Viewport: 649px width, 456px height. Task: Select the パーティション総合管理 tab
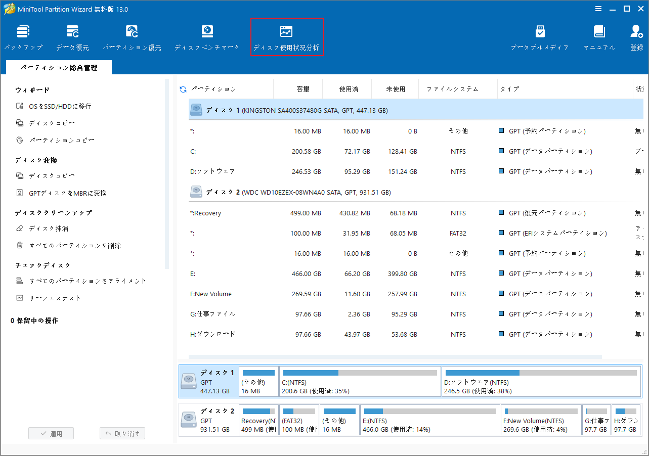[58, 66]
